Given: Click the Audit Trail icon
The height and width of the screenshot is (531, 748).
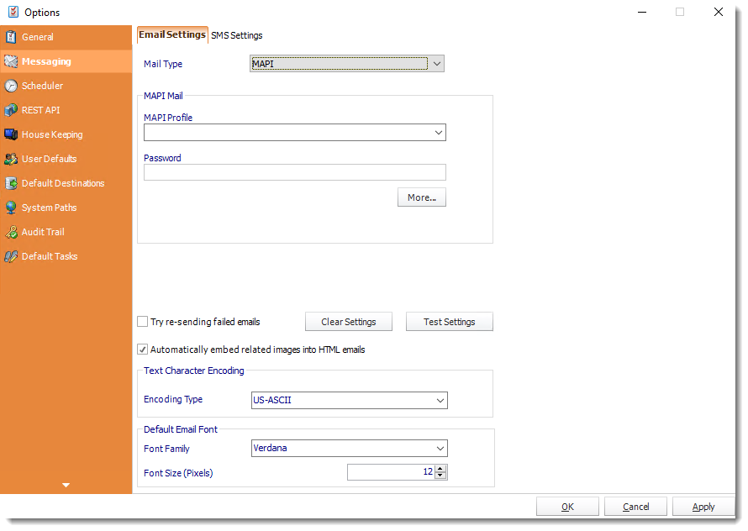Looking at the screenshot, I should tap(11, 232).
